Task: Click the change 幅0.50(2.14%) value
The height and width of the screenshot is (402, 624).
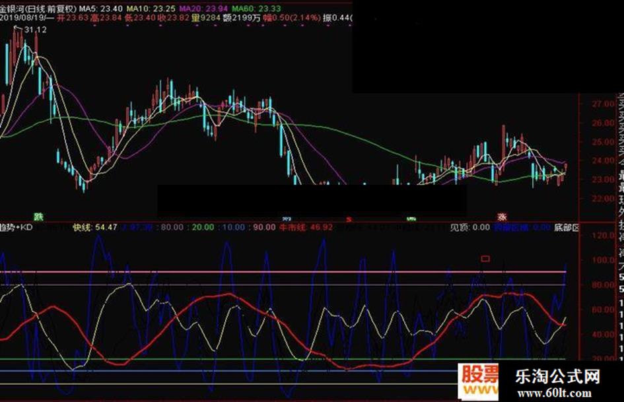Action: [292, 18]
